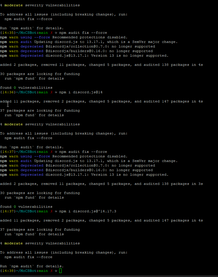This screenshot has height=277, width=218.
Task: Click the arrow symbol in the 14:36 prompt
Action: click(x=56, y=92)
